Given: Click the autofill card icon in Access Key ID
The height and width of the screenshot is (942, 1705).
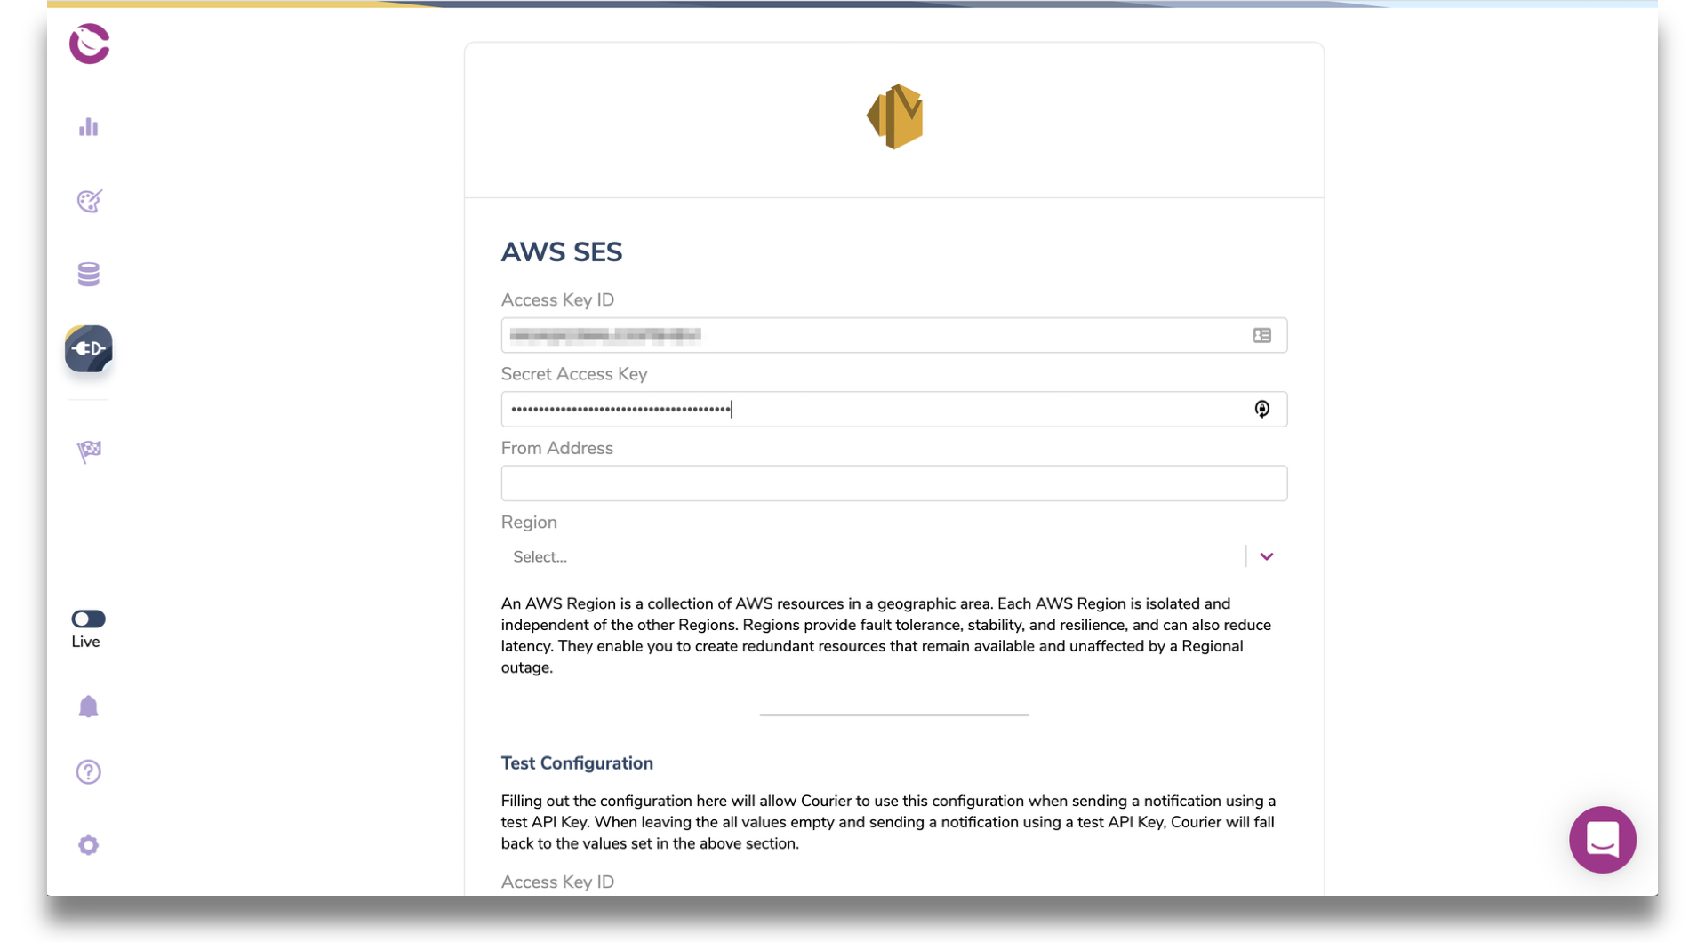Looking at the screenshot, I should (1261, 335).
